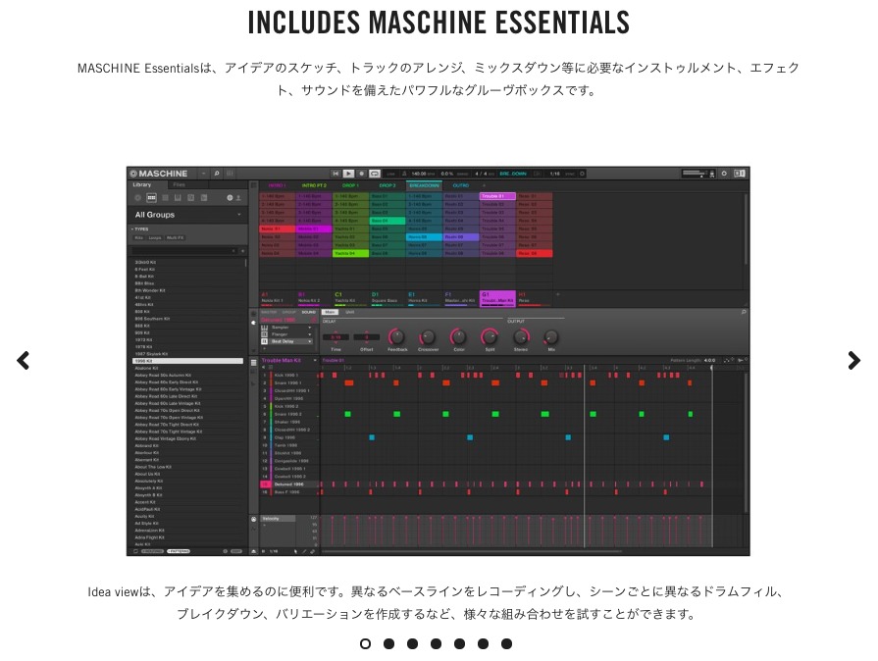This screenshot has height=661, width=878.
Task: Add a new group with plus icon
Action: [558, 294]
